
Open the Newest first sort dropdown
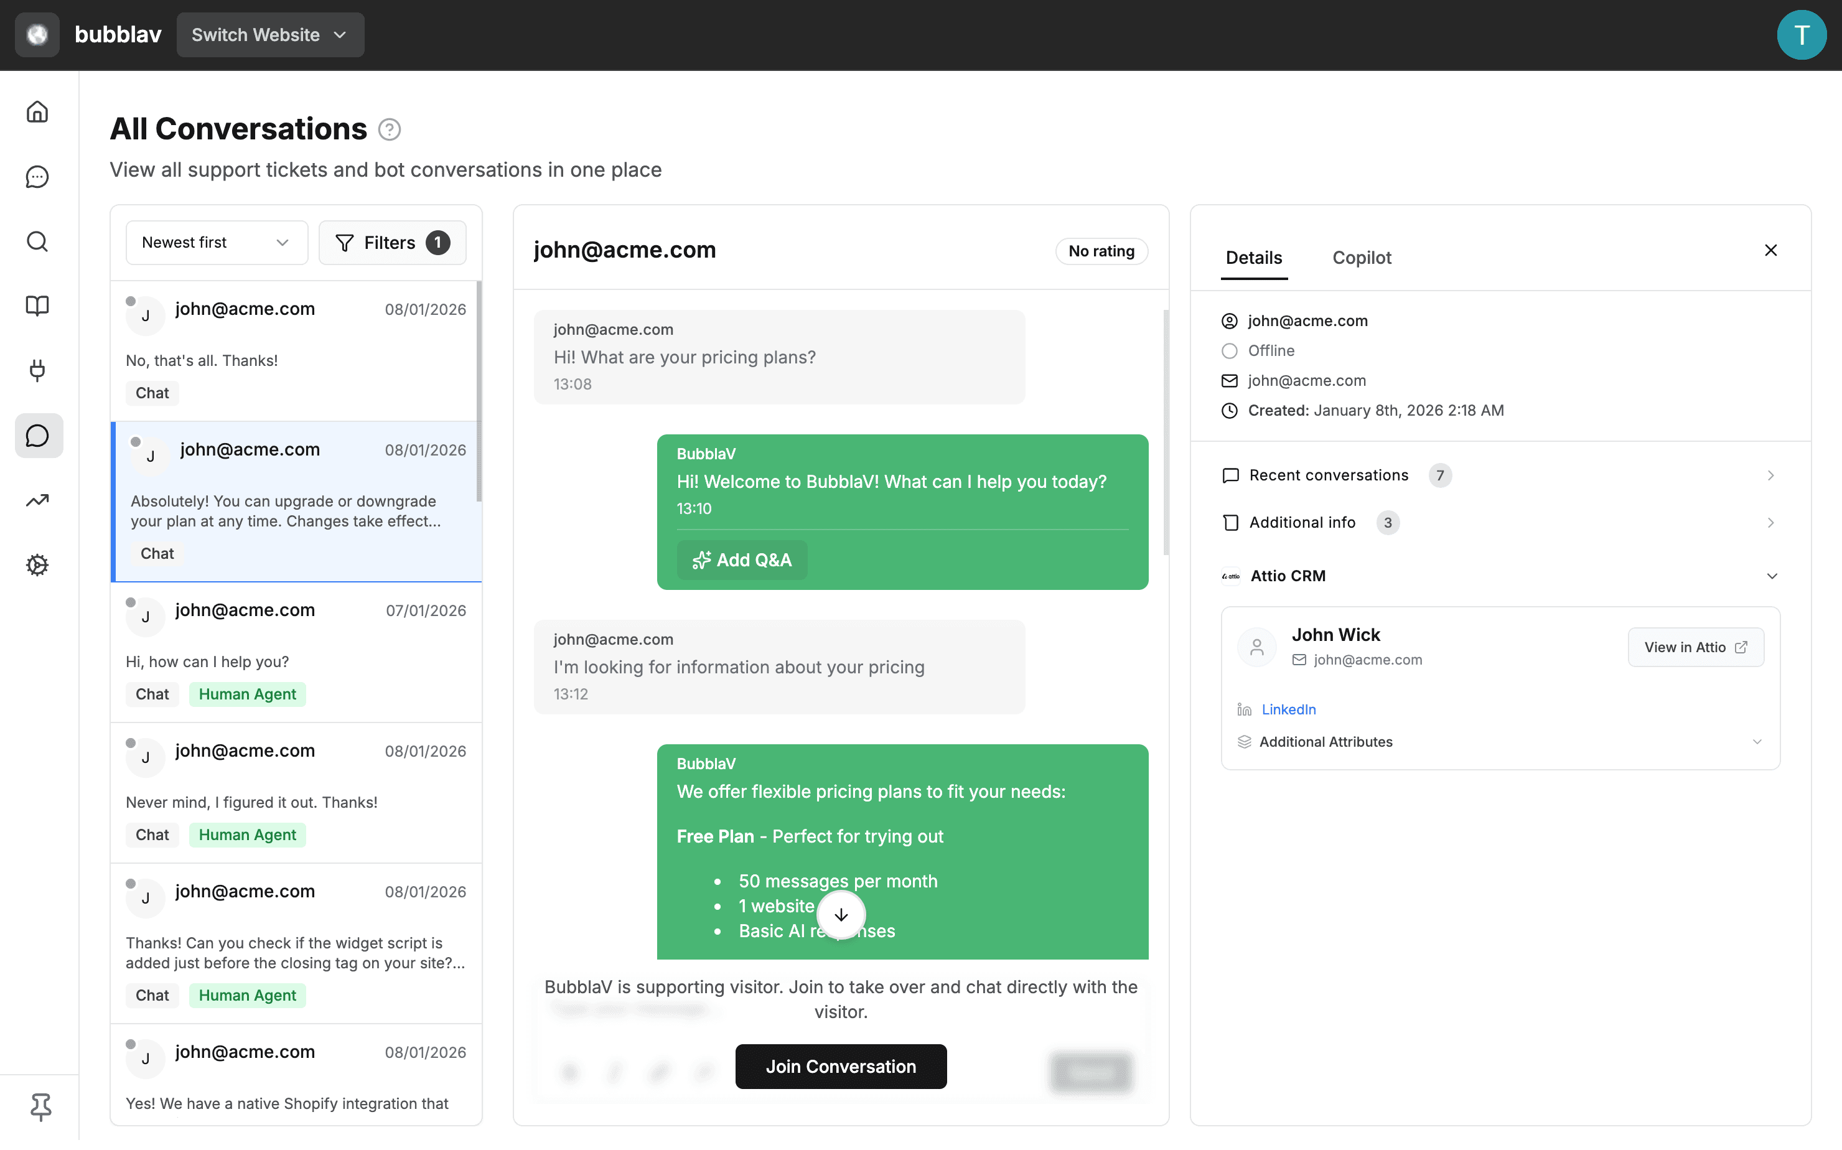216,243
